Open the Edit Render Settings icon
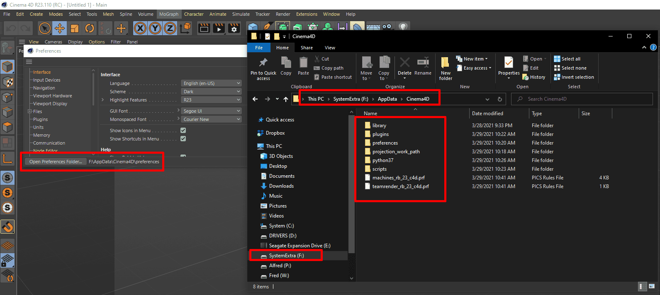660x295 pixels. [234, 28]
